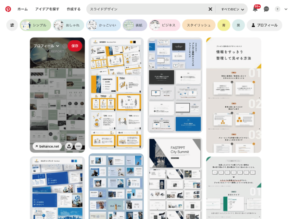Open more options dots on hovered pin

78,146
